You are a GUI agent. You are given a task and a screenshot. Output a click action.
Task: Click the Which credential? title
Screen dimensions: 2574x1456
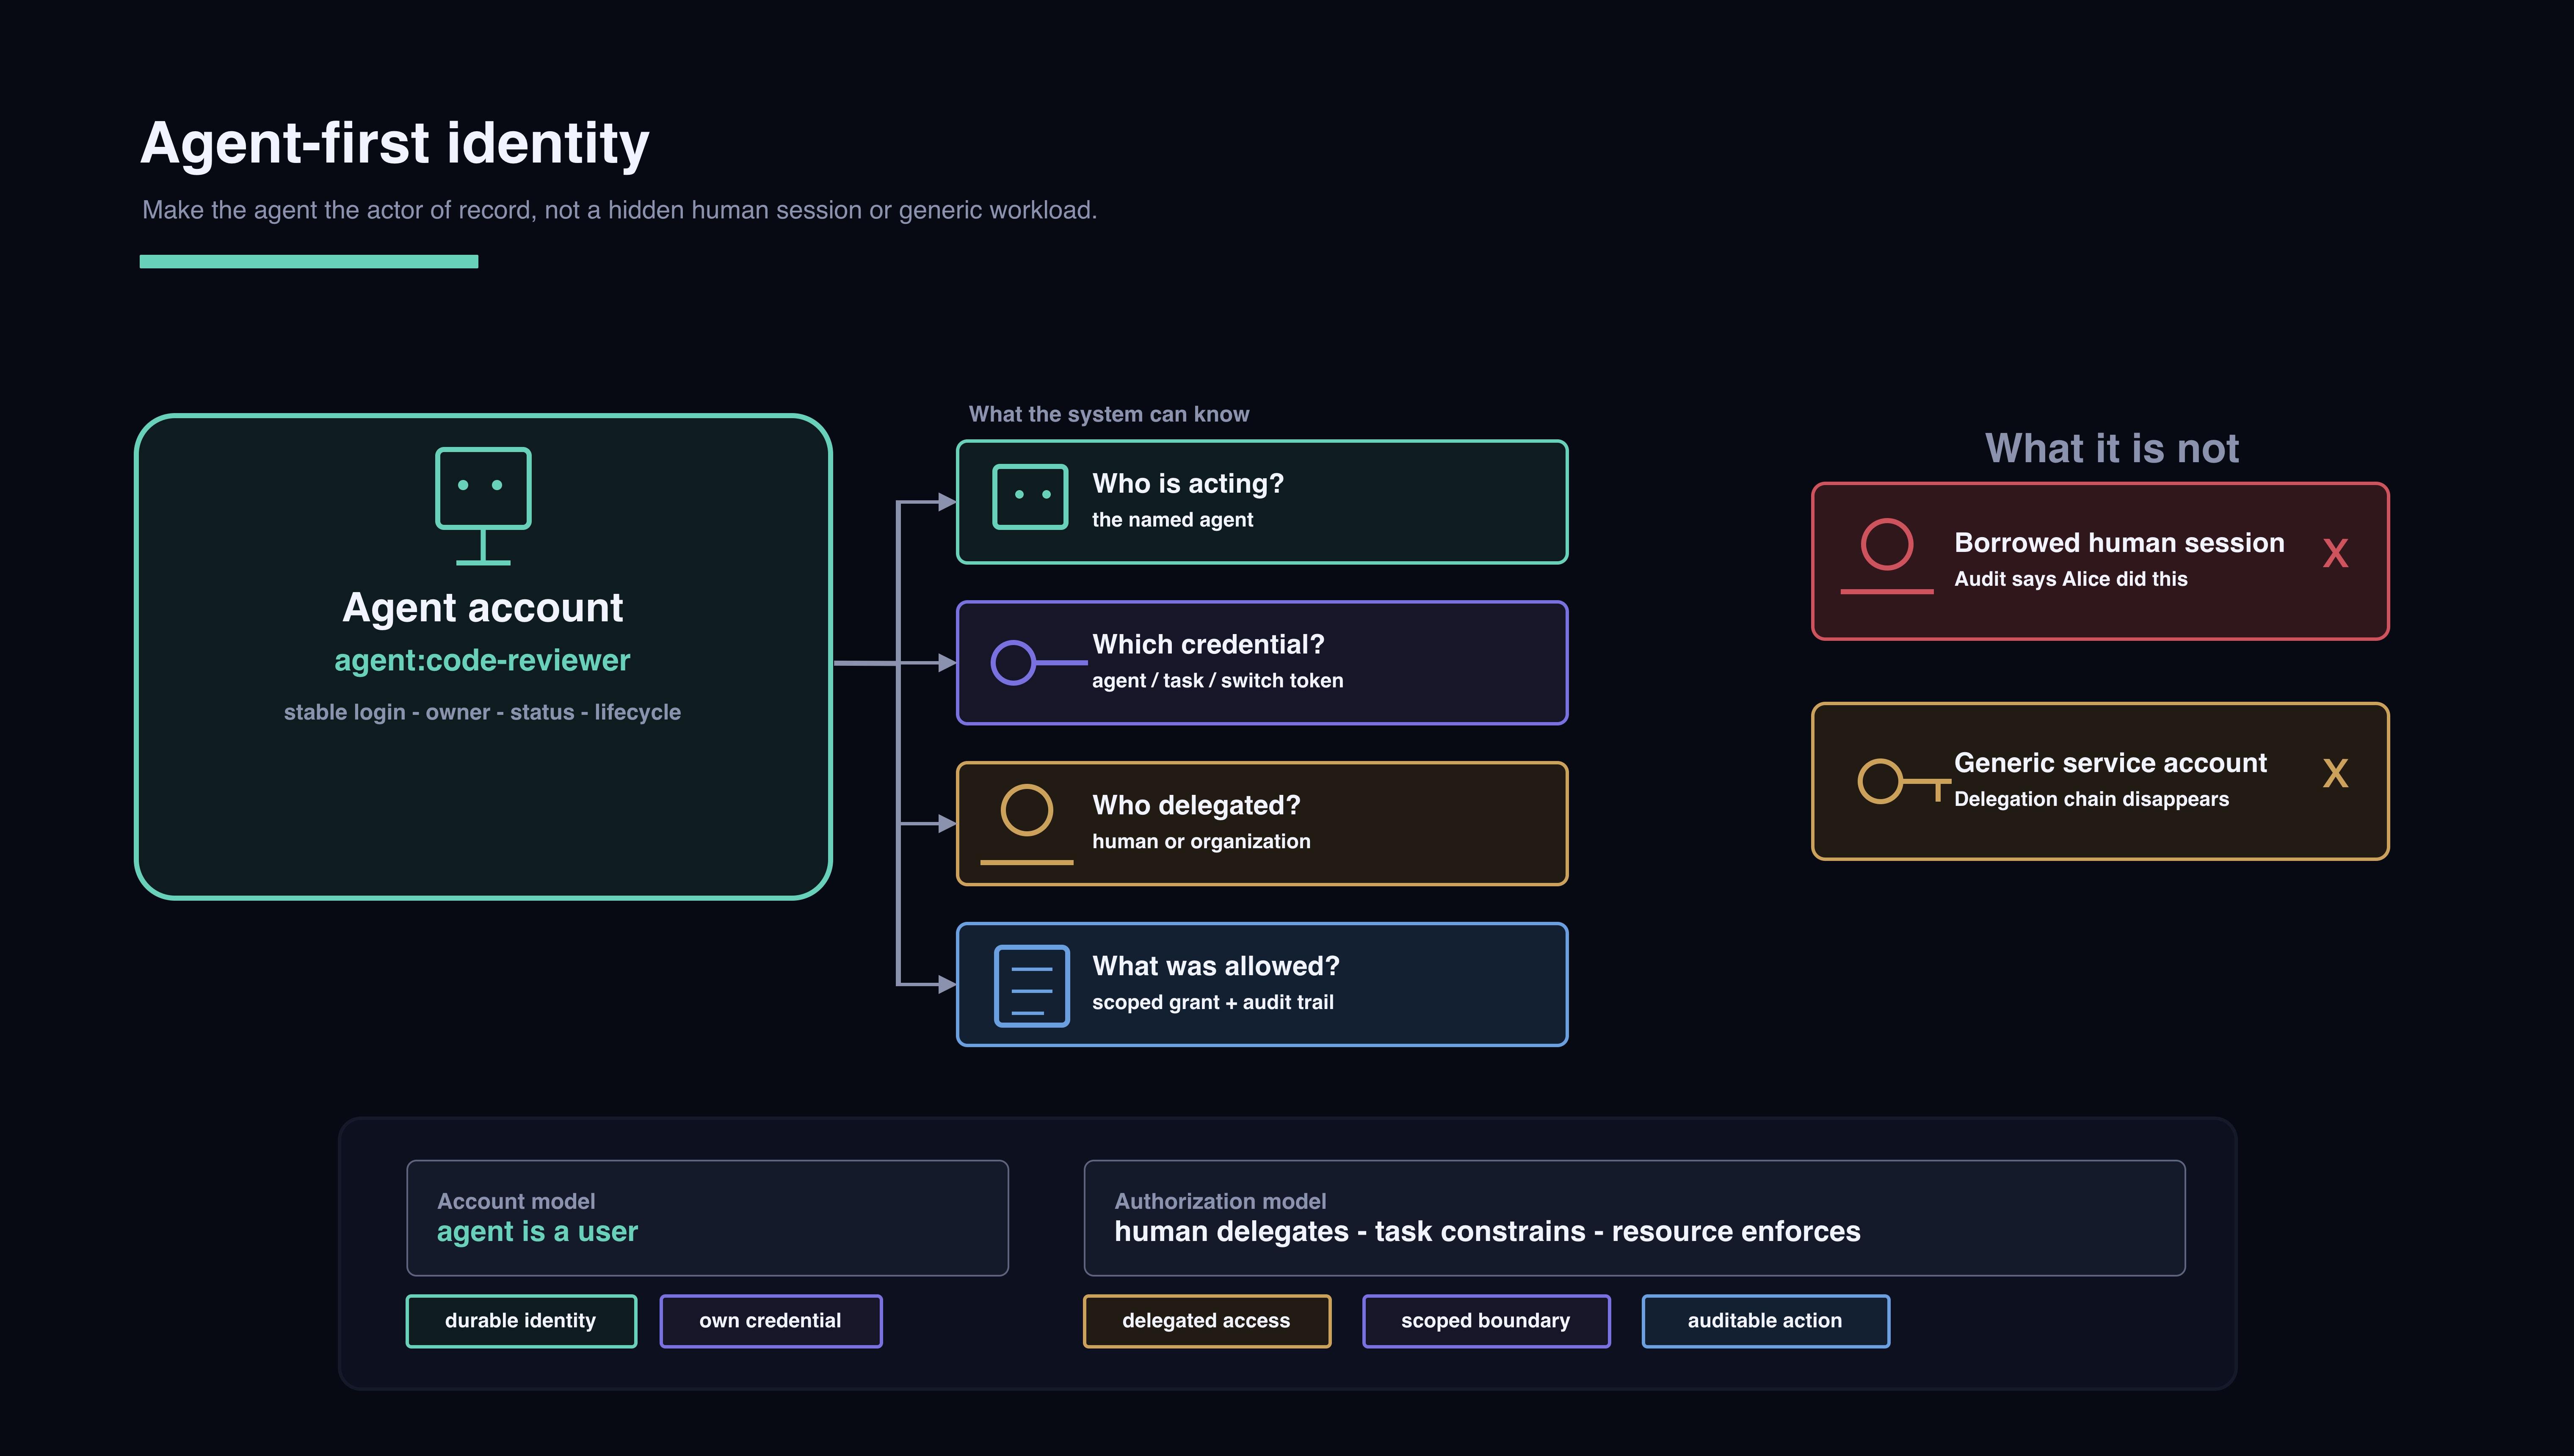[x=1208, y=645]
